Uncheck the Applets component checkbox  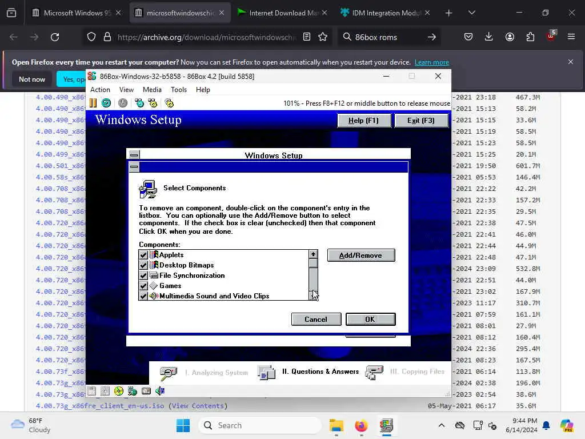pos(143,255)
